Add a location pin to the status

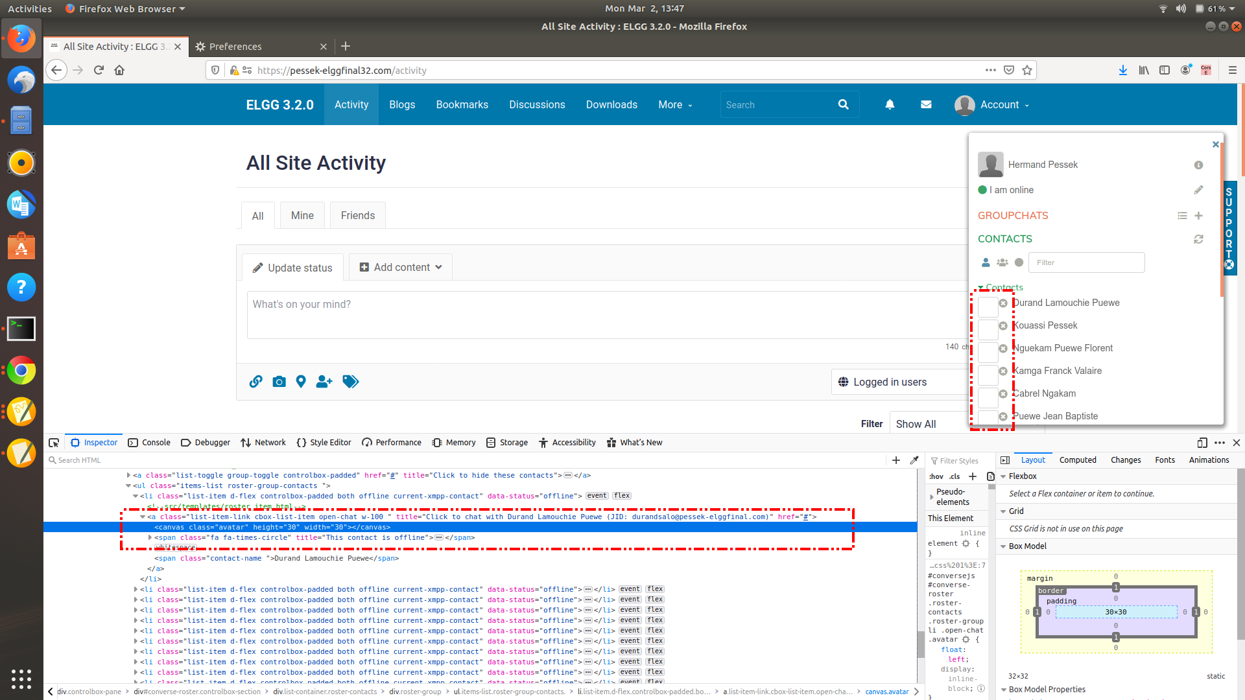(x=300, y=382)
